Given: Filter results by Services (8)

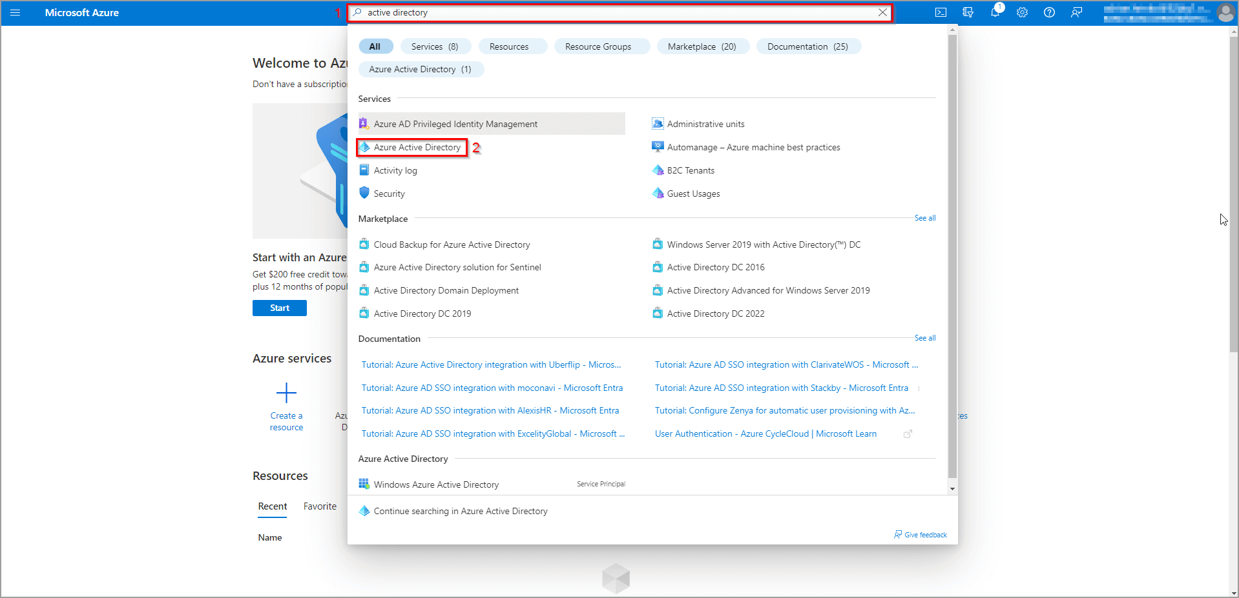Looking at the screenshot, I should [435, 46].
